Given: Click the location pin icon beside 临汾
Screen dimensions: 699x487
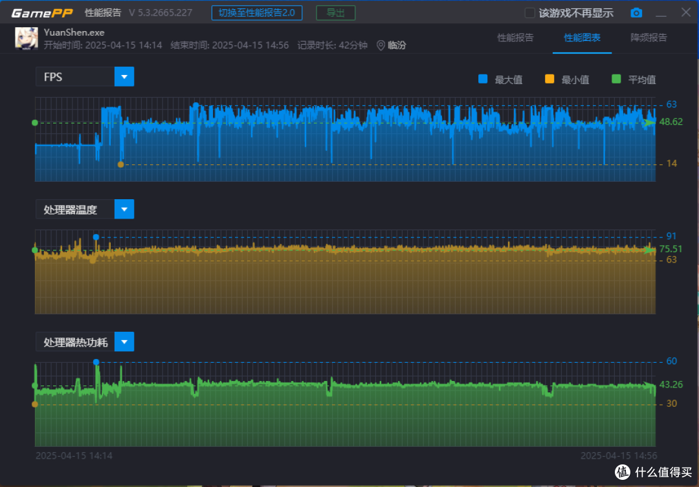Looking at the screenshot, I should [x=381, y=45].
